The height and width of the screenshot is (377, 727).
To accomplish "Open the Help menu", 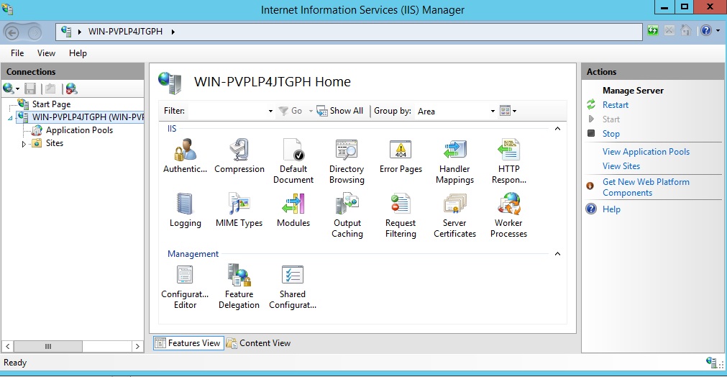I will click(78, 53).
